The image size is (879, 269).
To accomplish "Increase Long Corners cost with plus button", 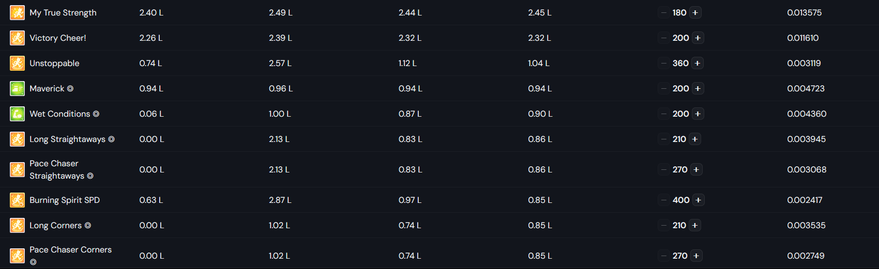I will tap(695, 225).
